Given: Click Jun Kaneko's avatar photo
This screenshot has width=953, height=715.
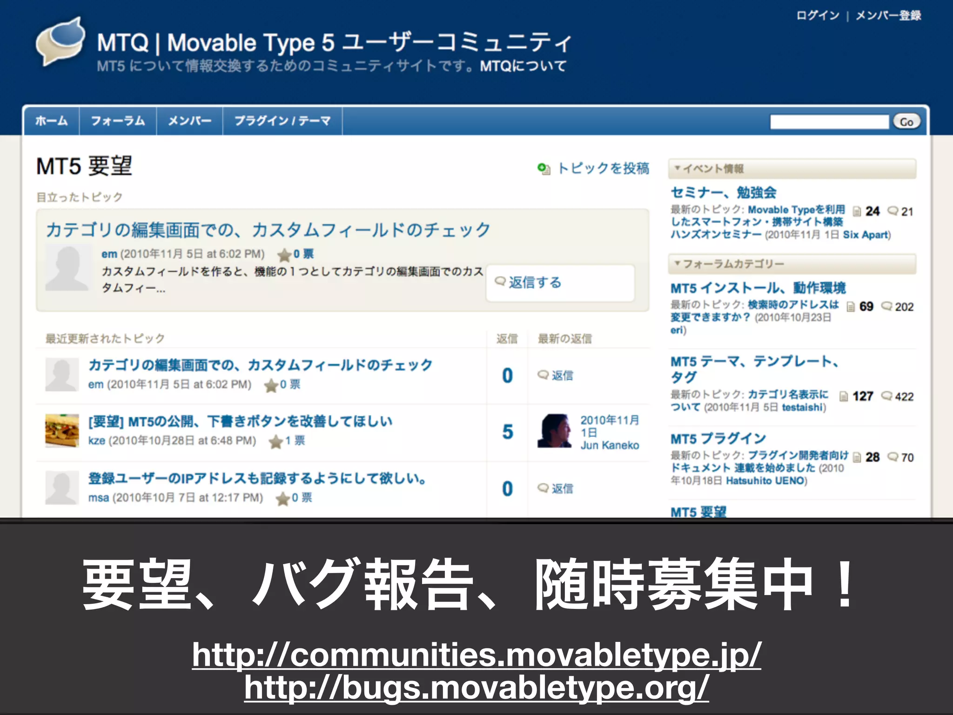Looking at the screenshot, I should click(x=554, y=431).
